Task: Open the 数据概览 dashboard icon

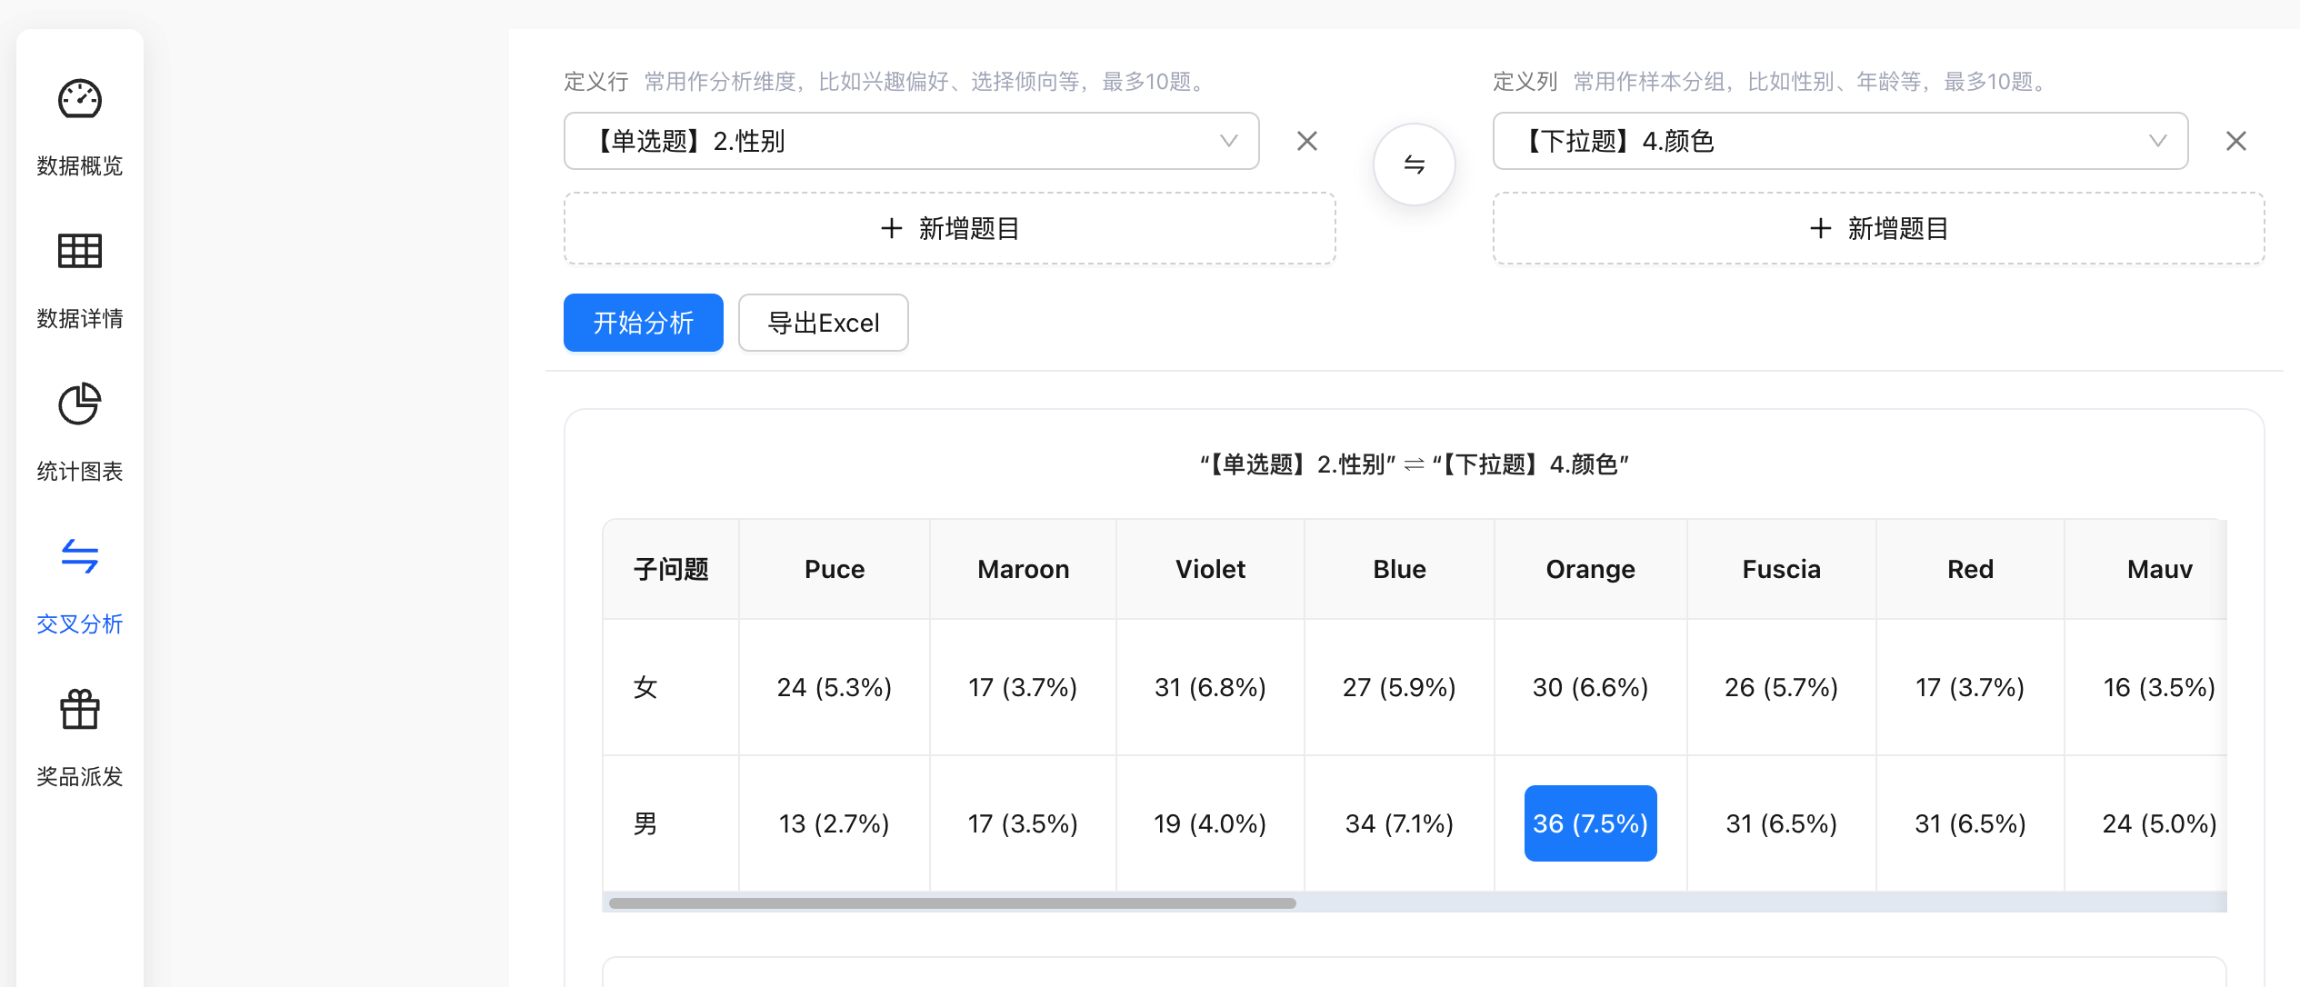Action: pos(80,100)
